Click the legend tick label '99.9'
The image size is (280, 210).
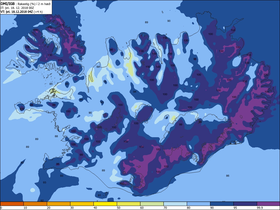260,208
